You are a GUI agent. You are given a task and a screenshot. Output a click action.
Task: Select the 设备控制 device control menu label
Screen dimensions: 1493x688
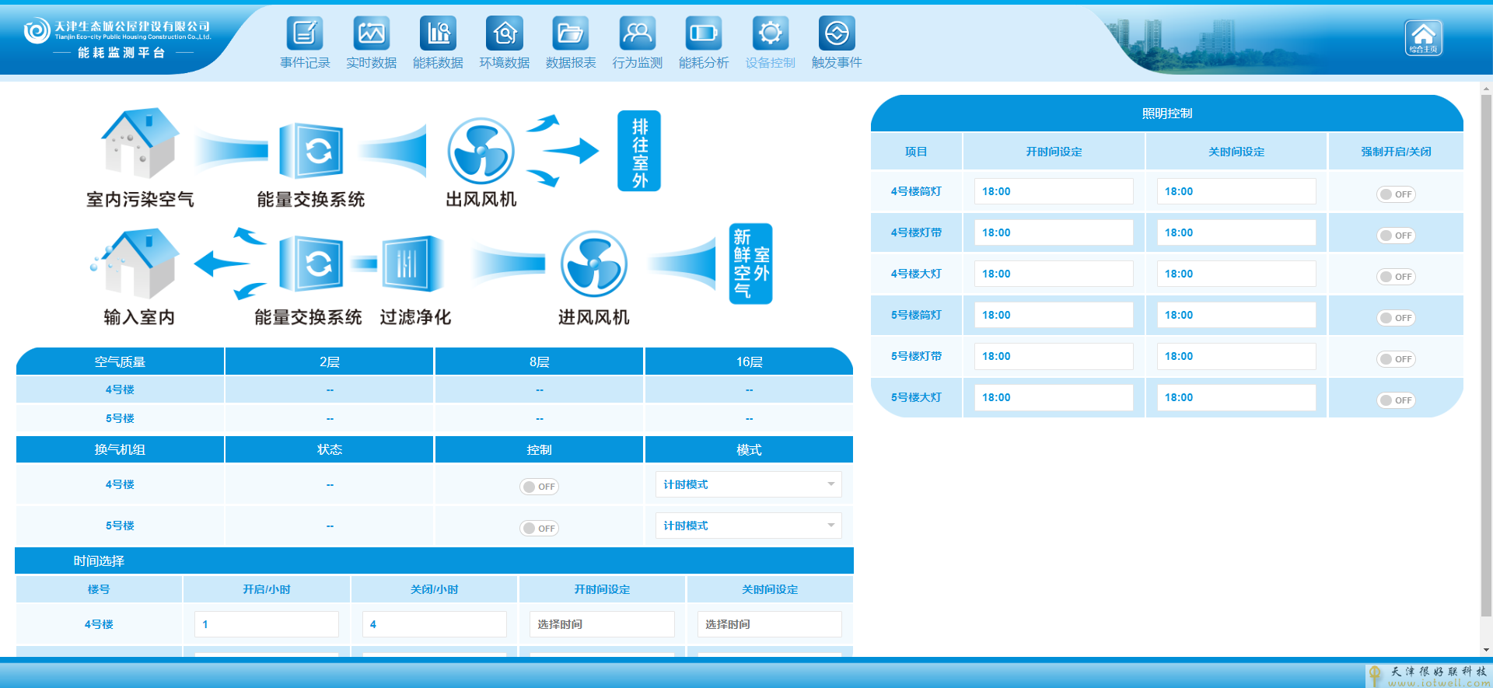770,63
